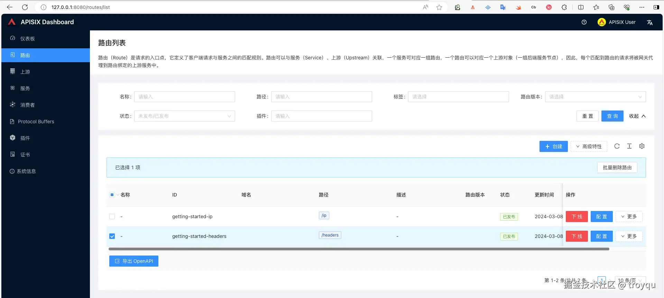Screen dimensions: 664x298
Task: Open 系统信息 in the sidebar
Action: tap(46, 171)
